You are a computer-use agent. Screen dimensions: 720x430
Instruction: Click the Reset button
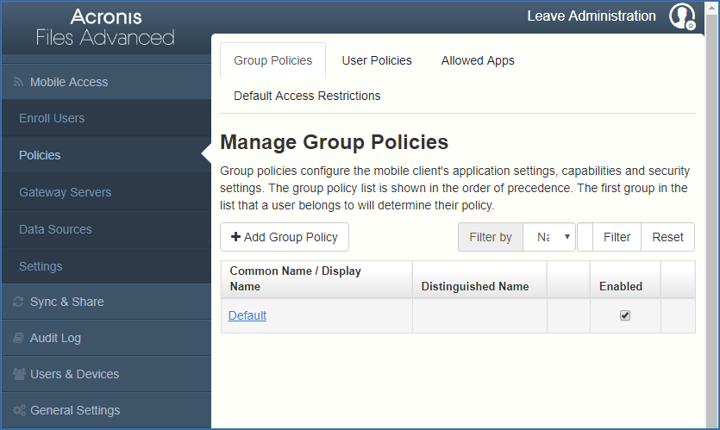[667, 237]
